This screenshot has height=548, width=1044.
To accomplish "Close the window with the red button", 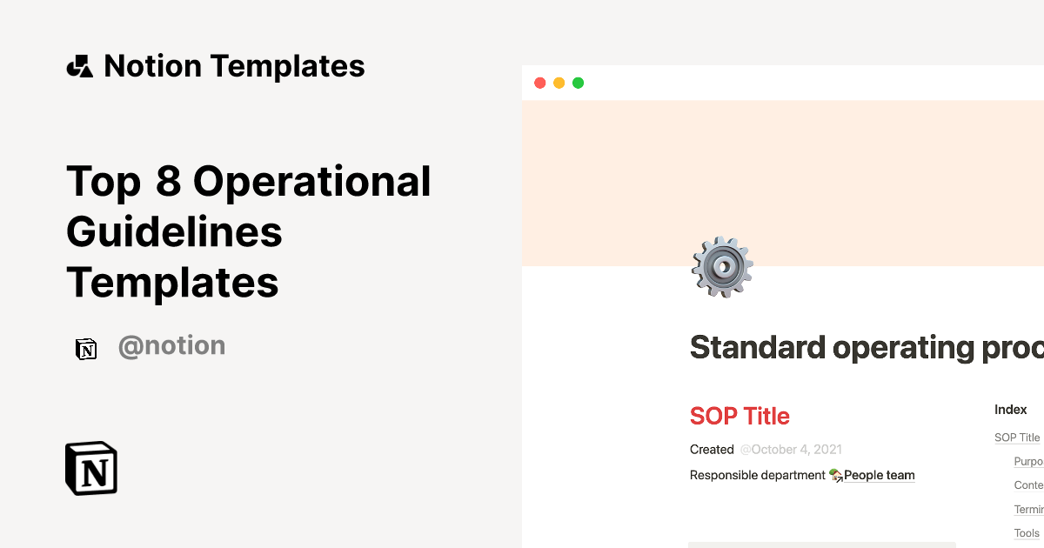I will [539, 84].
